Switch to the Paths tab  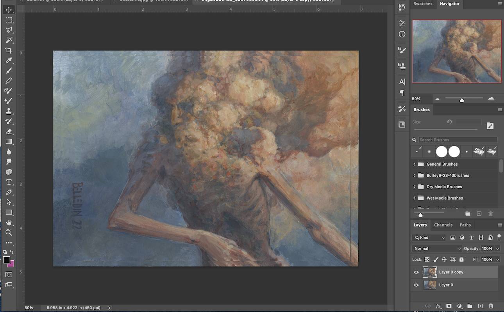click(465, 225)
